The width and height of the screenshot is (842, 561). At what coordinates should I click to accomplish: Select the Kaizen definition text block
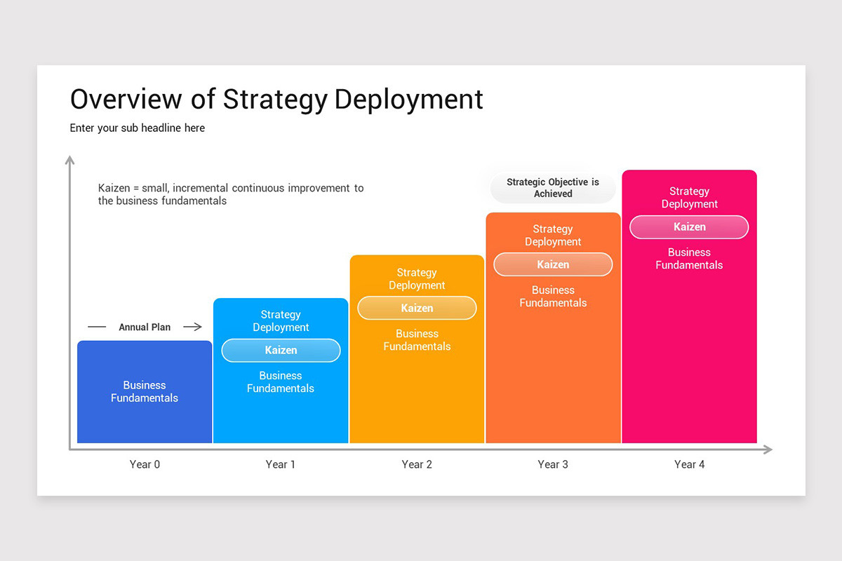click(x=231, y=194)
